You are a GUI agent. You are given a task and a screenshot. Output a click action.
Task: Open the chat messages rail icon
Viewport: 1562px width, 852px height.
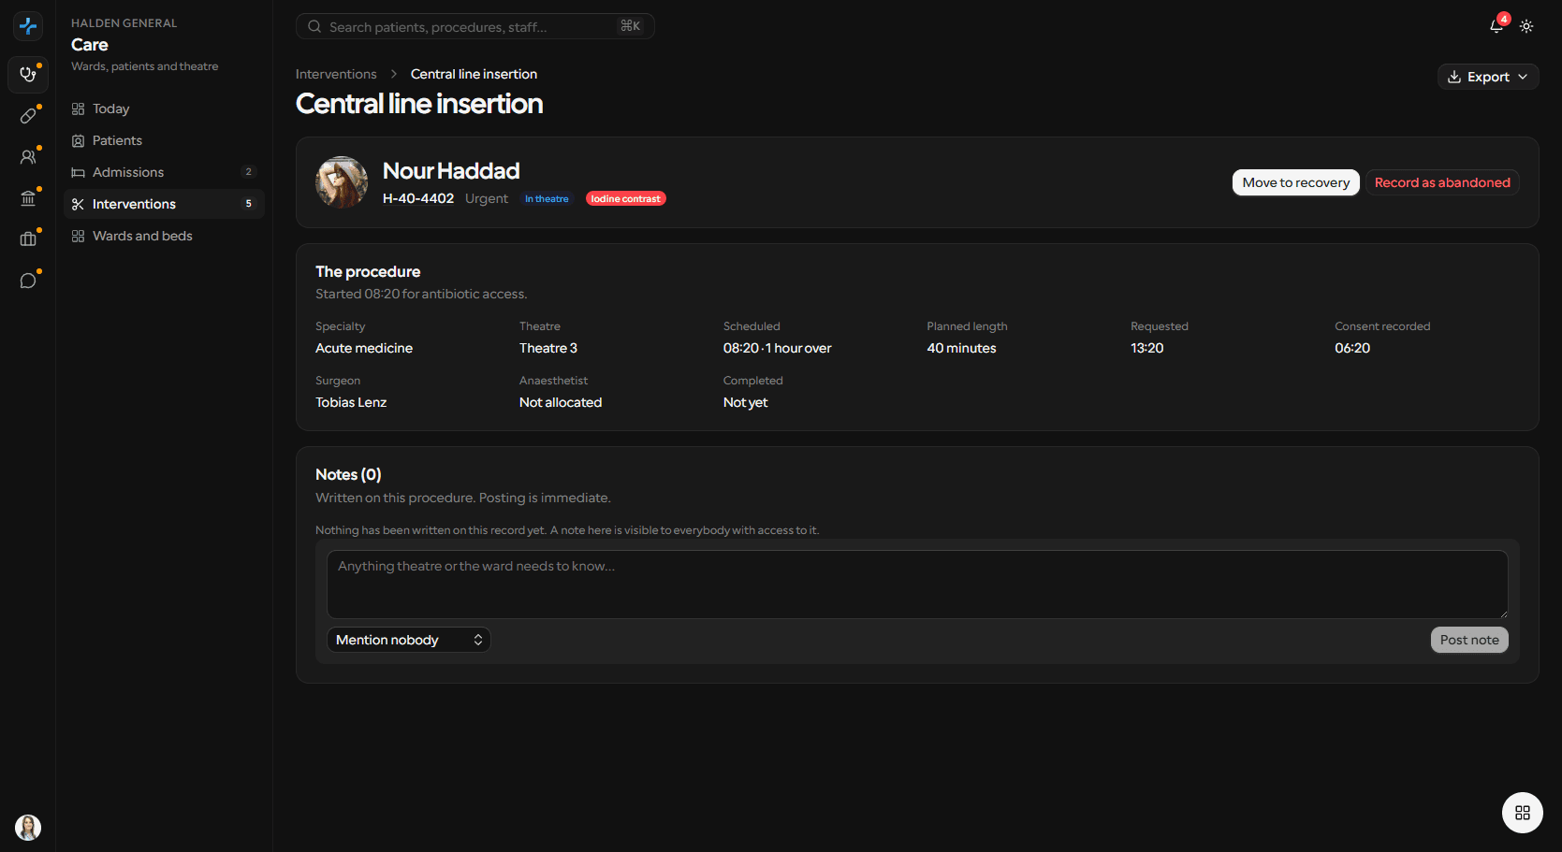28,280
